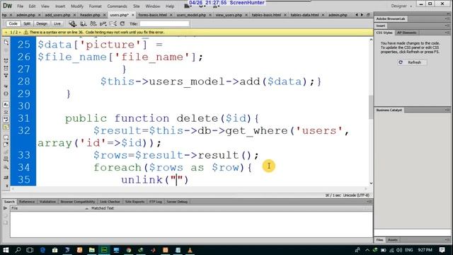Launch Microsoft Edge from the taskbar
The width and height of the screenshot is (453, 255).
point(42,250)
